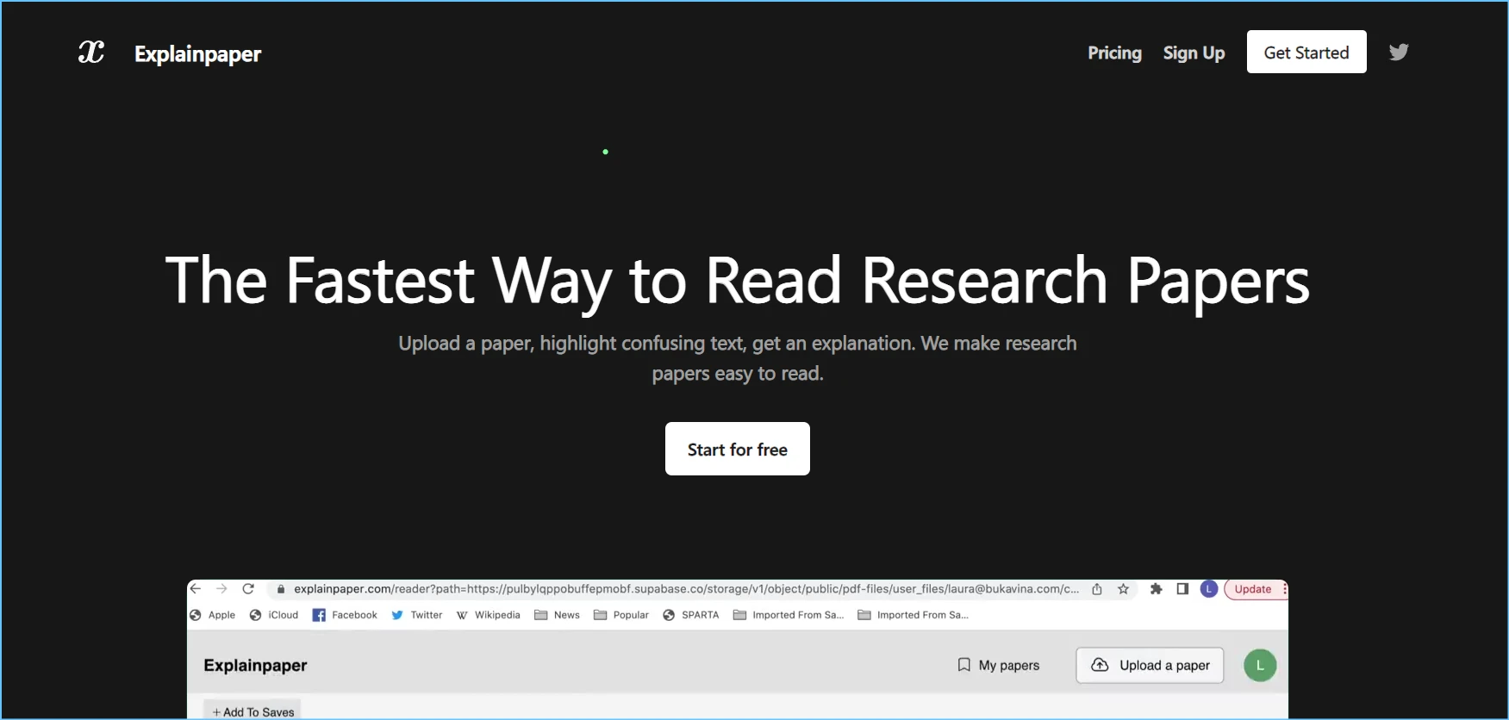Go to Sign Up
The width and height of the screenshot is (1509, 720).
(1194, 53)
